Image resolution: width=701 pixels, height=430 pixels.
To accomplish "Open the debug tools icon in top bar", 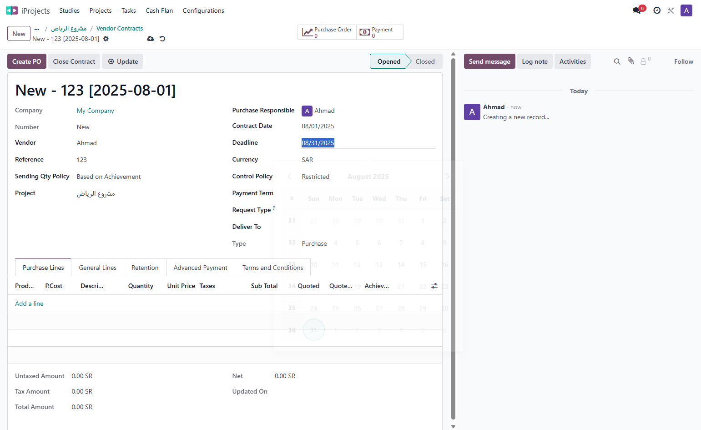I will [x=671, y=10].
